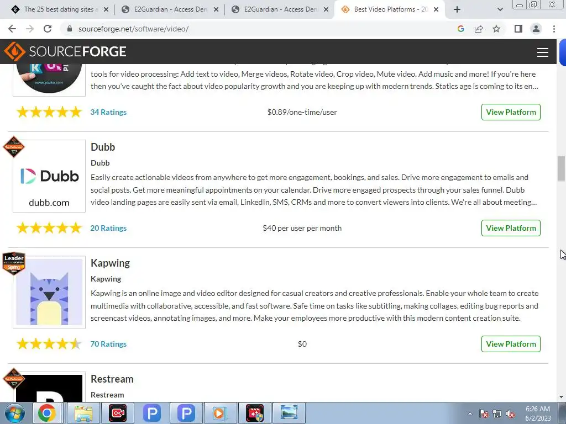Click the page vertical scrollbar thumb
566x424 pixels.
tap(561, 169)
